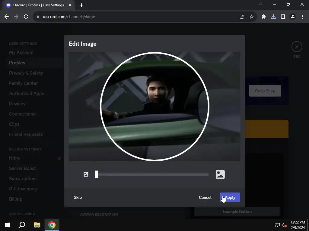This screenshot has width=309, height=231.
Task: Open Gift Inventory settings
Action: click(23, 189)
